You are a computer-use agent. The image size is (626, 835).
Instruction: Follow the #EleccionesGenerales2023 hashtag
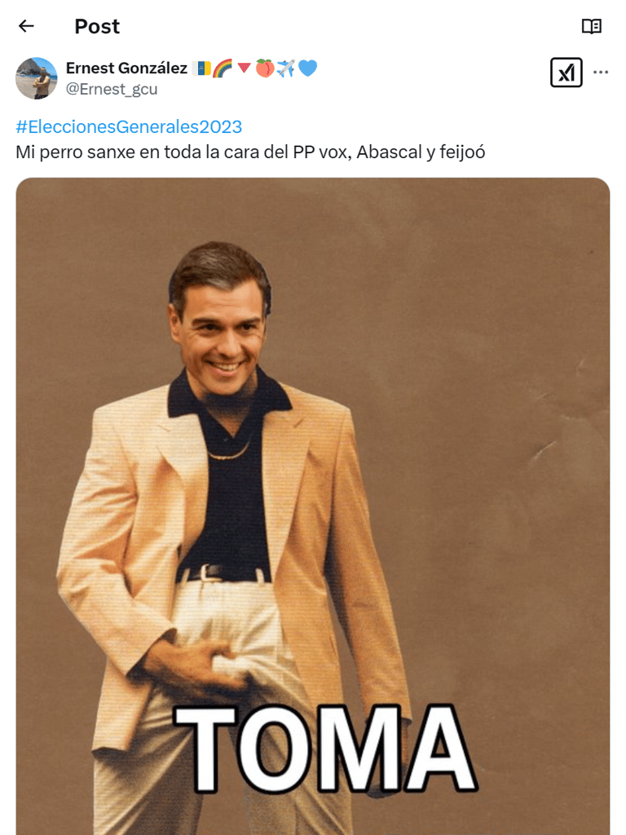(129, 126)
